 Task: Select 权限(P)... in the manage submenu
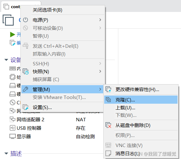click(141, 135)
